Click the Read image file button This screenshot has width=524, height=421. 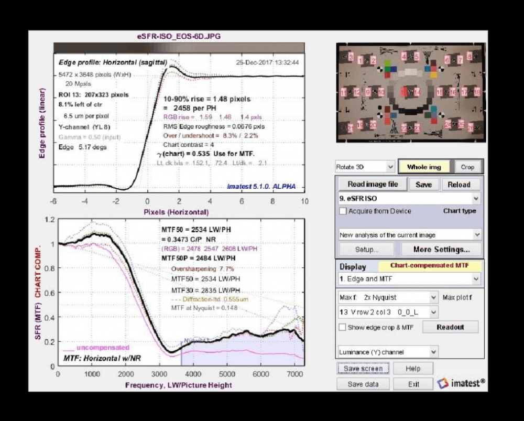(372, 185)
